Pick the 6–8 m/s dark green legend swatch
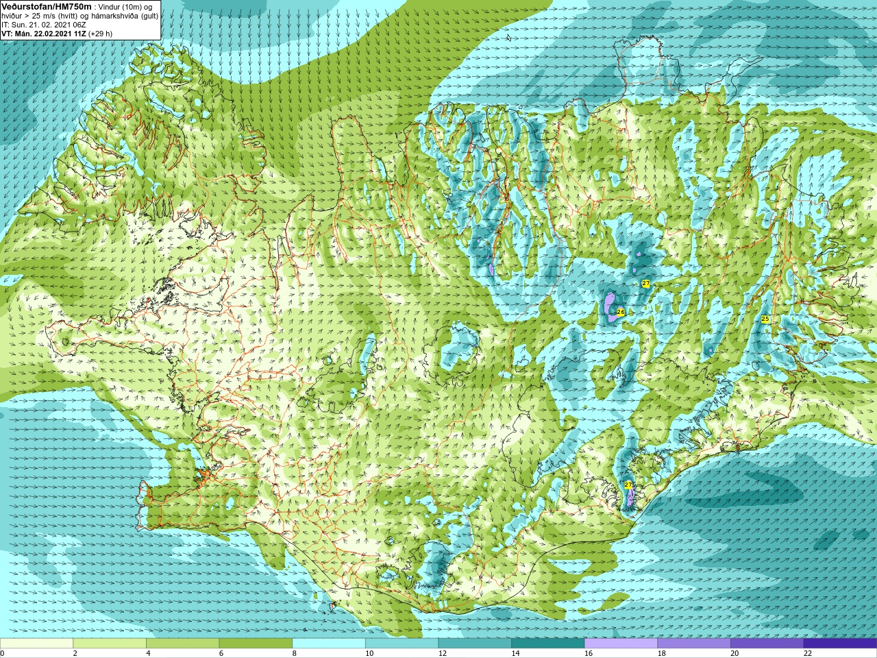This screenshot has height=658, width=877. click(256, 644)
